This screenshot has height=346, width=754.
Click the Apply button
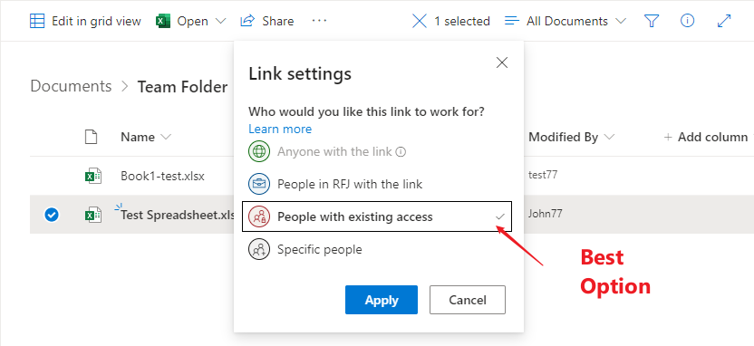[382, 300]
